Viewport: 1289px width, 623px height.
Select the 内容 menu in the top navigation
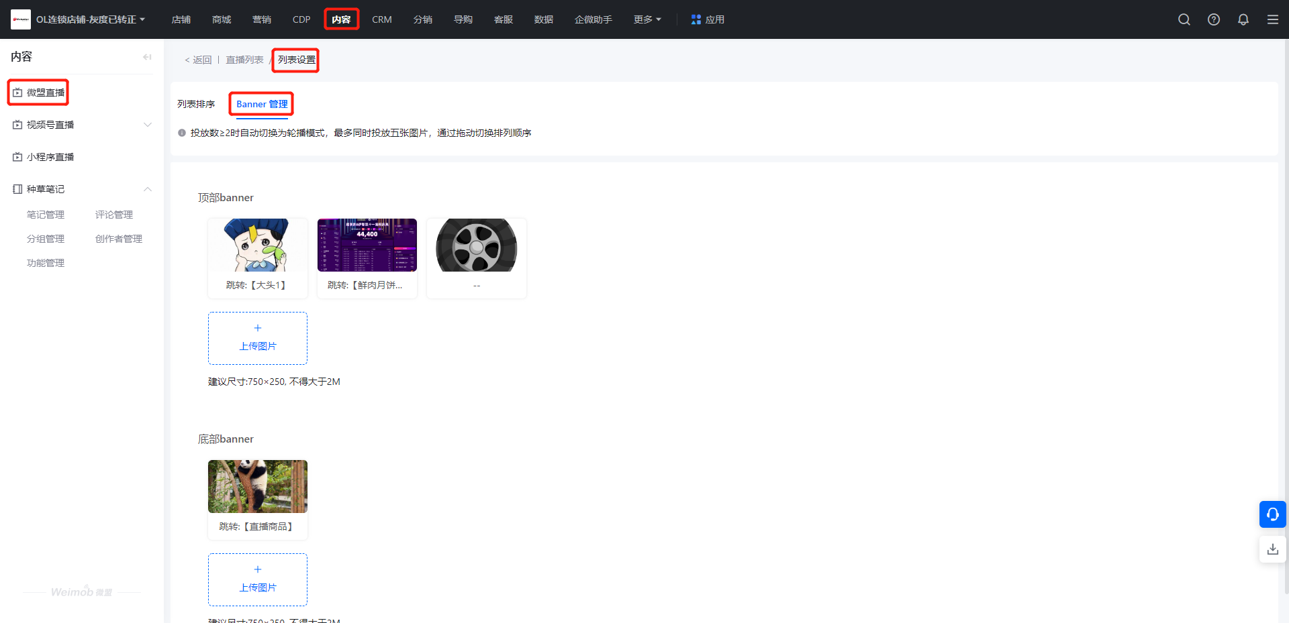(341, 19)
